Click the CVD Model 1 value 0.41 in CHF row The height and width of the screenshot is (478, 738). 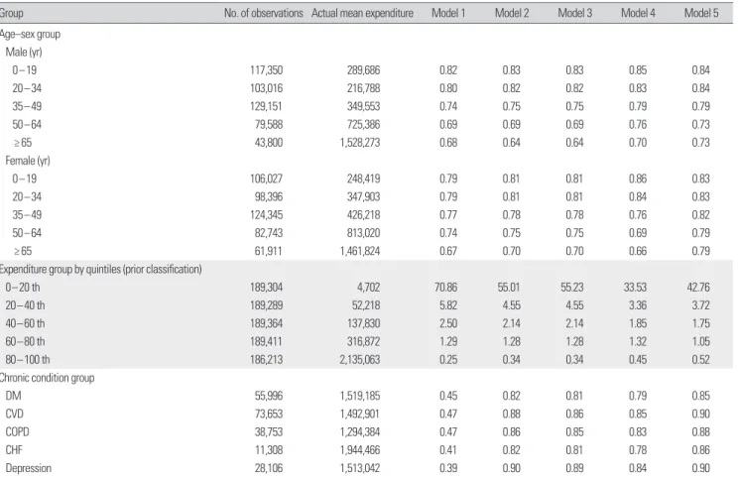point(448,450)
